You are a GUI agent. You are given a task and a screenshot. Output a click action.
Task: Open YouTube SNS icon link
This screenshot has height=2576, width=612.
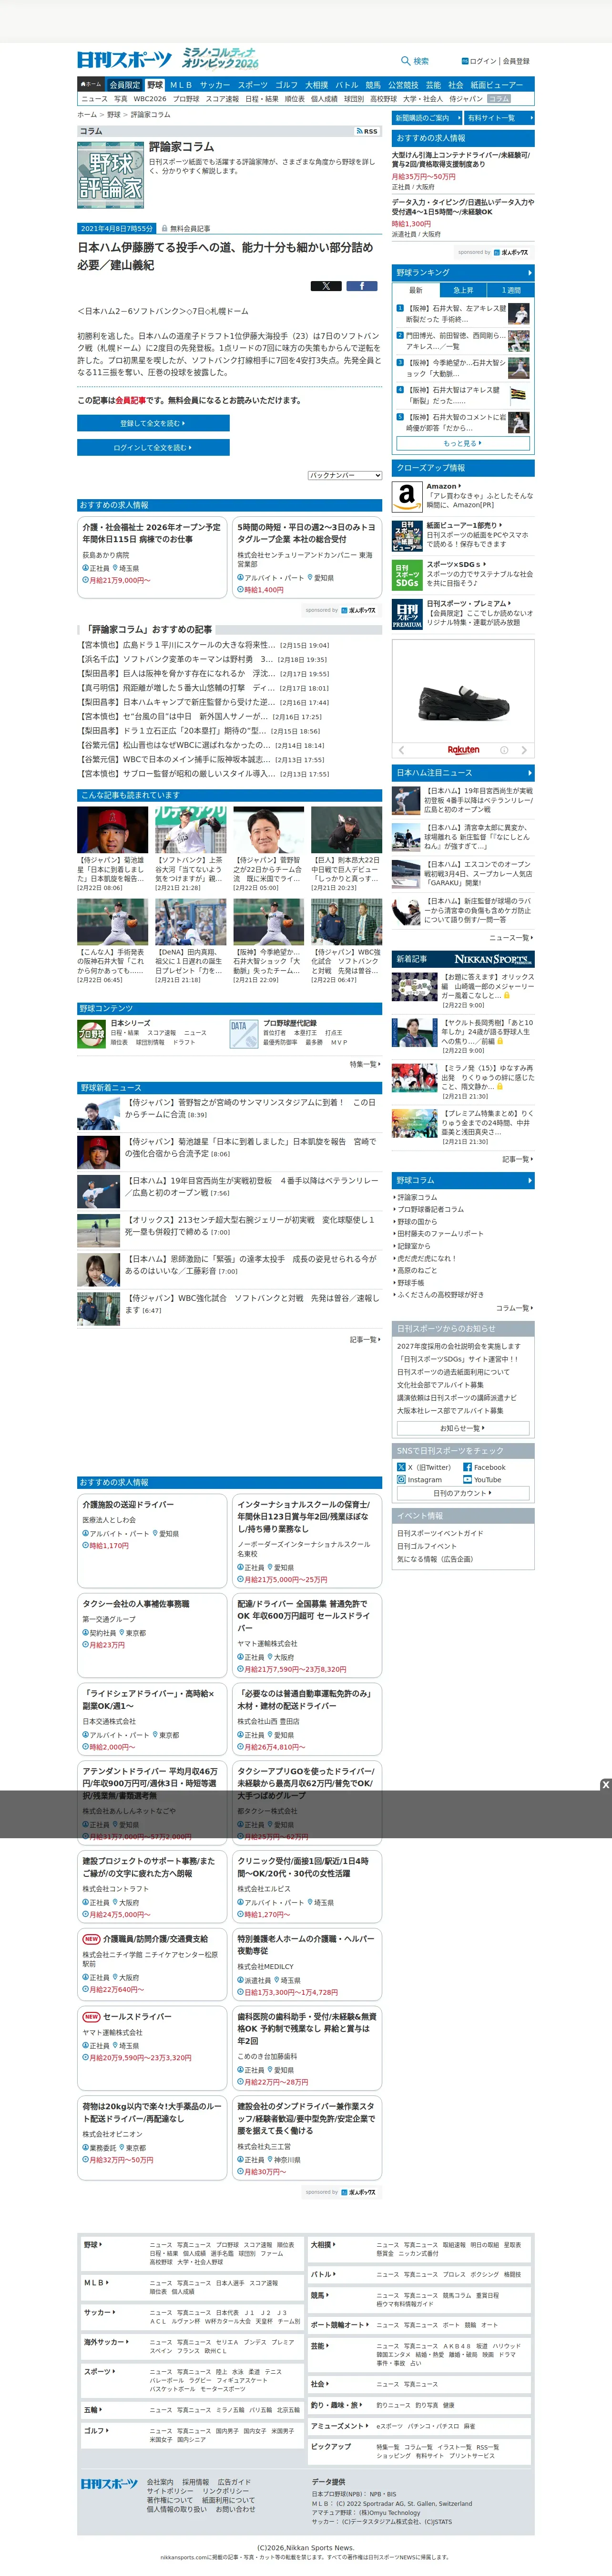pyautogui.click(x=467, y=1479)
